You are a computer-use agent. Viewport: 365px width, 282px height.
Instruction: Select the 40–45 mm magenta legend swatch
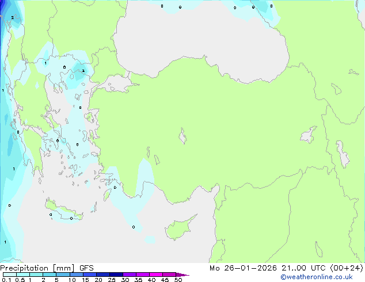click(156, 275)
